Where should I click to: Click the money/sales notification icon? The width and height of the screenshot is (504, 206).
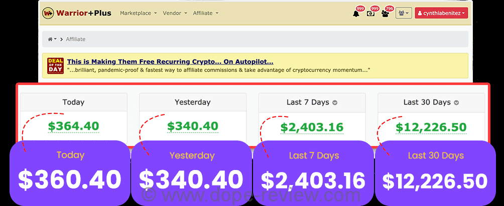pyautogui.click(x=371, y=13)
